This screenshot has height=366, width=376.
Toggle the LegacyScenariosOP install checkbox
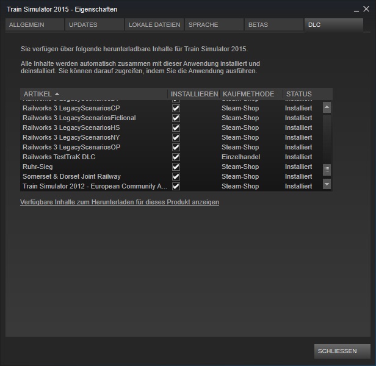tap(176, 148)
